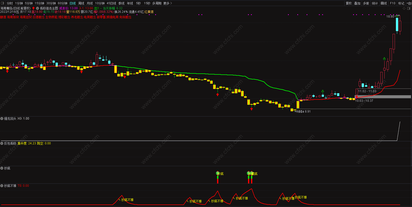Click the 新零售 concept tag
Screen dimensions: 412x207
pyautogui.click(x=101, y=17)
